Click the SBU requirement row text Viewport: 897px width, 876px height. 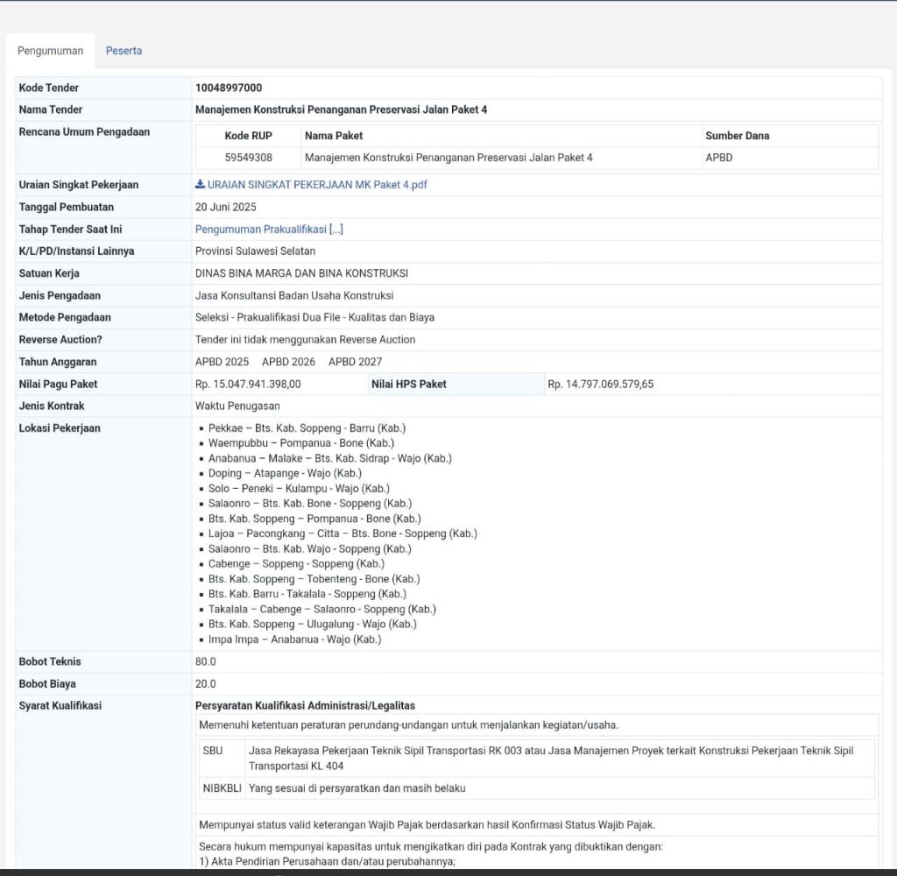point(550,758)
